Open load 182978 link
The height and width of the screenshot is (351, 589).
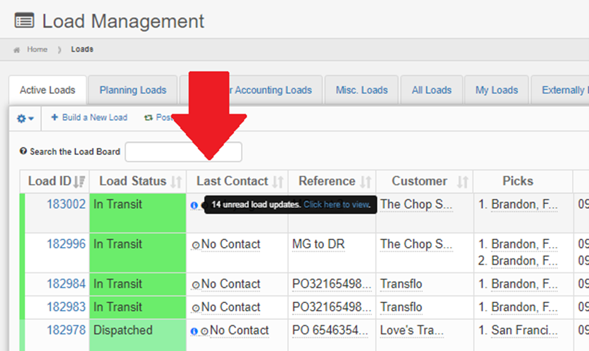[66, 330]
